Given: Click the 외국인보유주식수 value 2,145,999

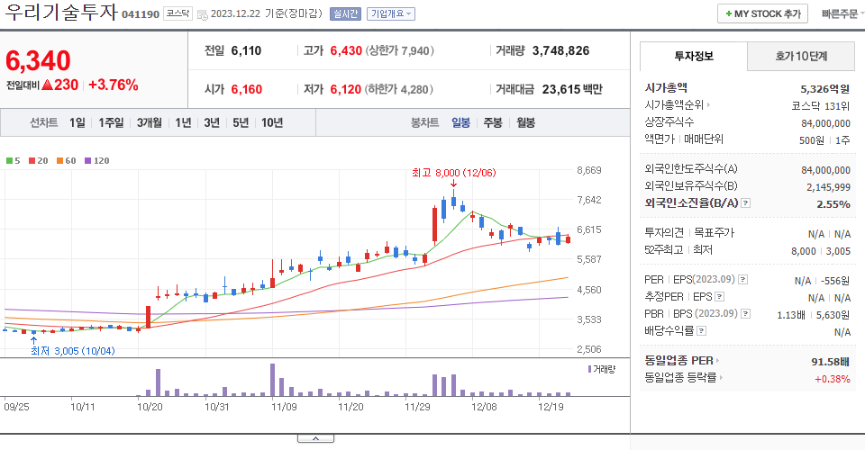Looking at the screenshot, I should click(x=828, y=187).
